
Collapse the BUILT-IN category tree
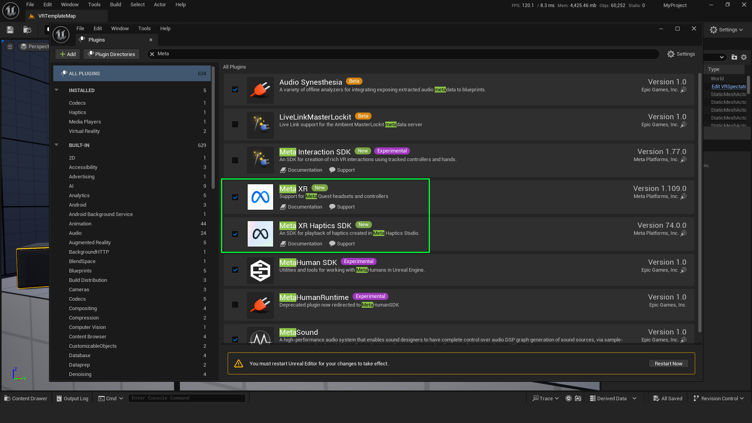56,145
